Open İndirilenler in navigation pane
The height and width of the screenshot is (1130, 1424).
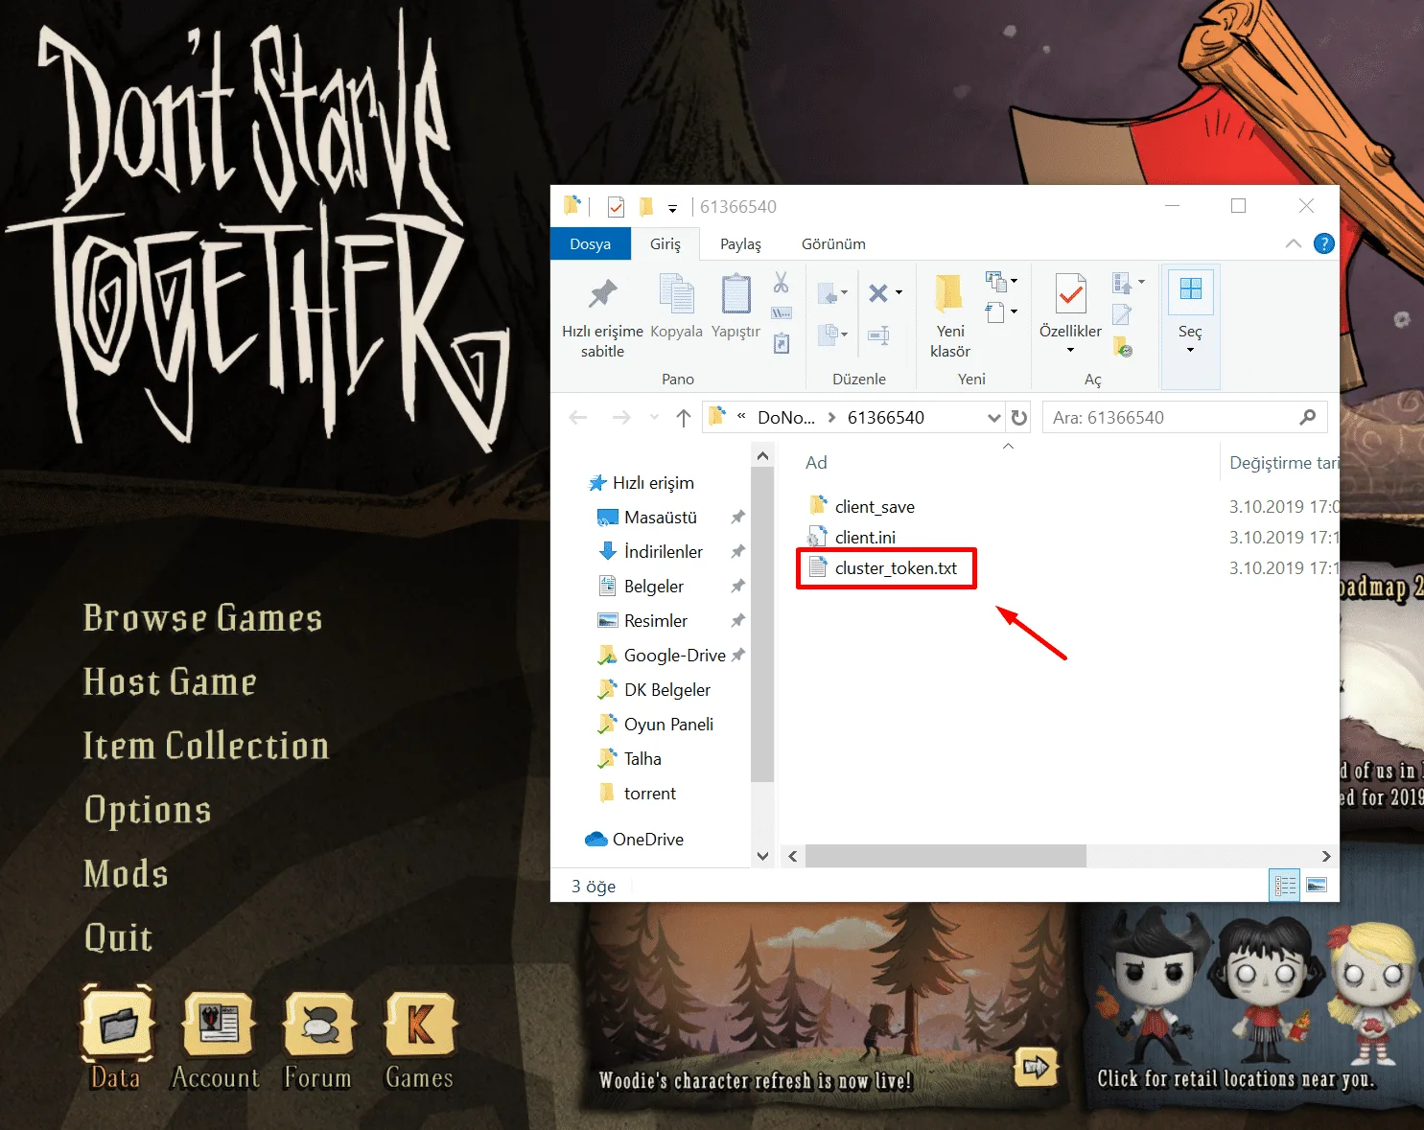[664, 552]
